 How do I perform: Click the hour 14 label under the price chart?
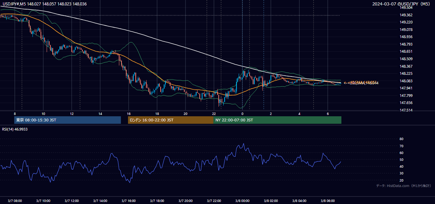tap(100, 114)
